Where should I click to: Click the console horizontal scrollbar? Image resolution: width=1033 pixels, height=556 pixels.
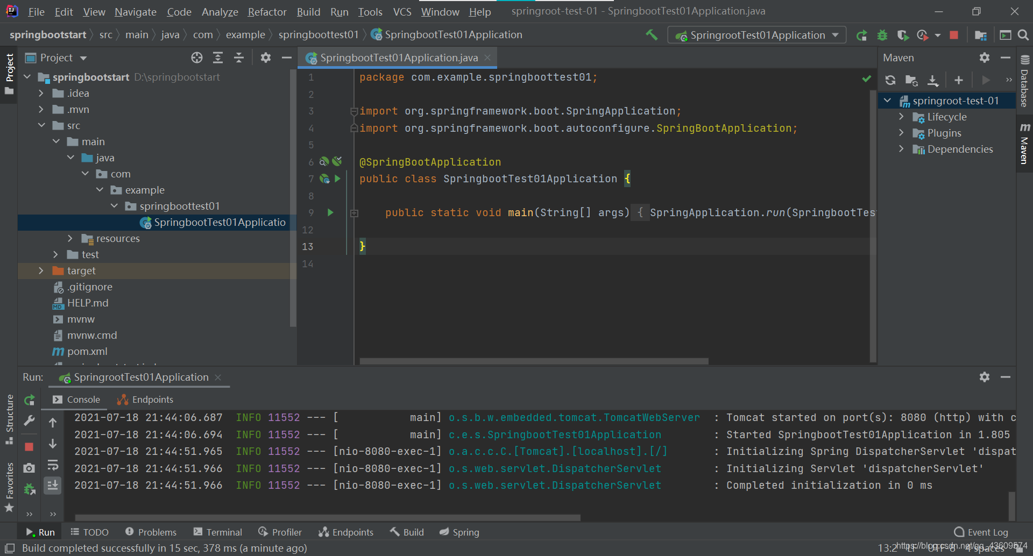coord(328,518)
